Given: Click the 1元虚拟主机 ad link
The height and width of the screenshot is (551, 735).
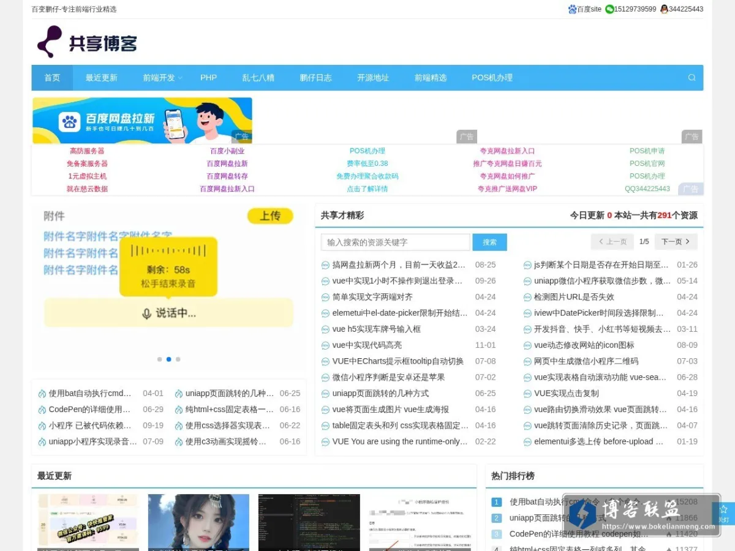Looking at the screenshot, I should click(x=87, y=176).
